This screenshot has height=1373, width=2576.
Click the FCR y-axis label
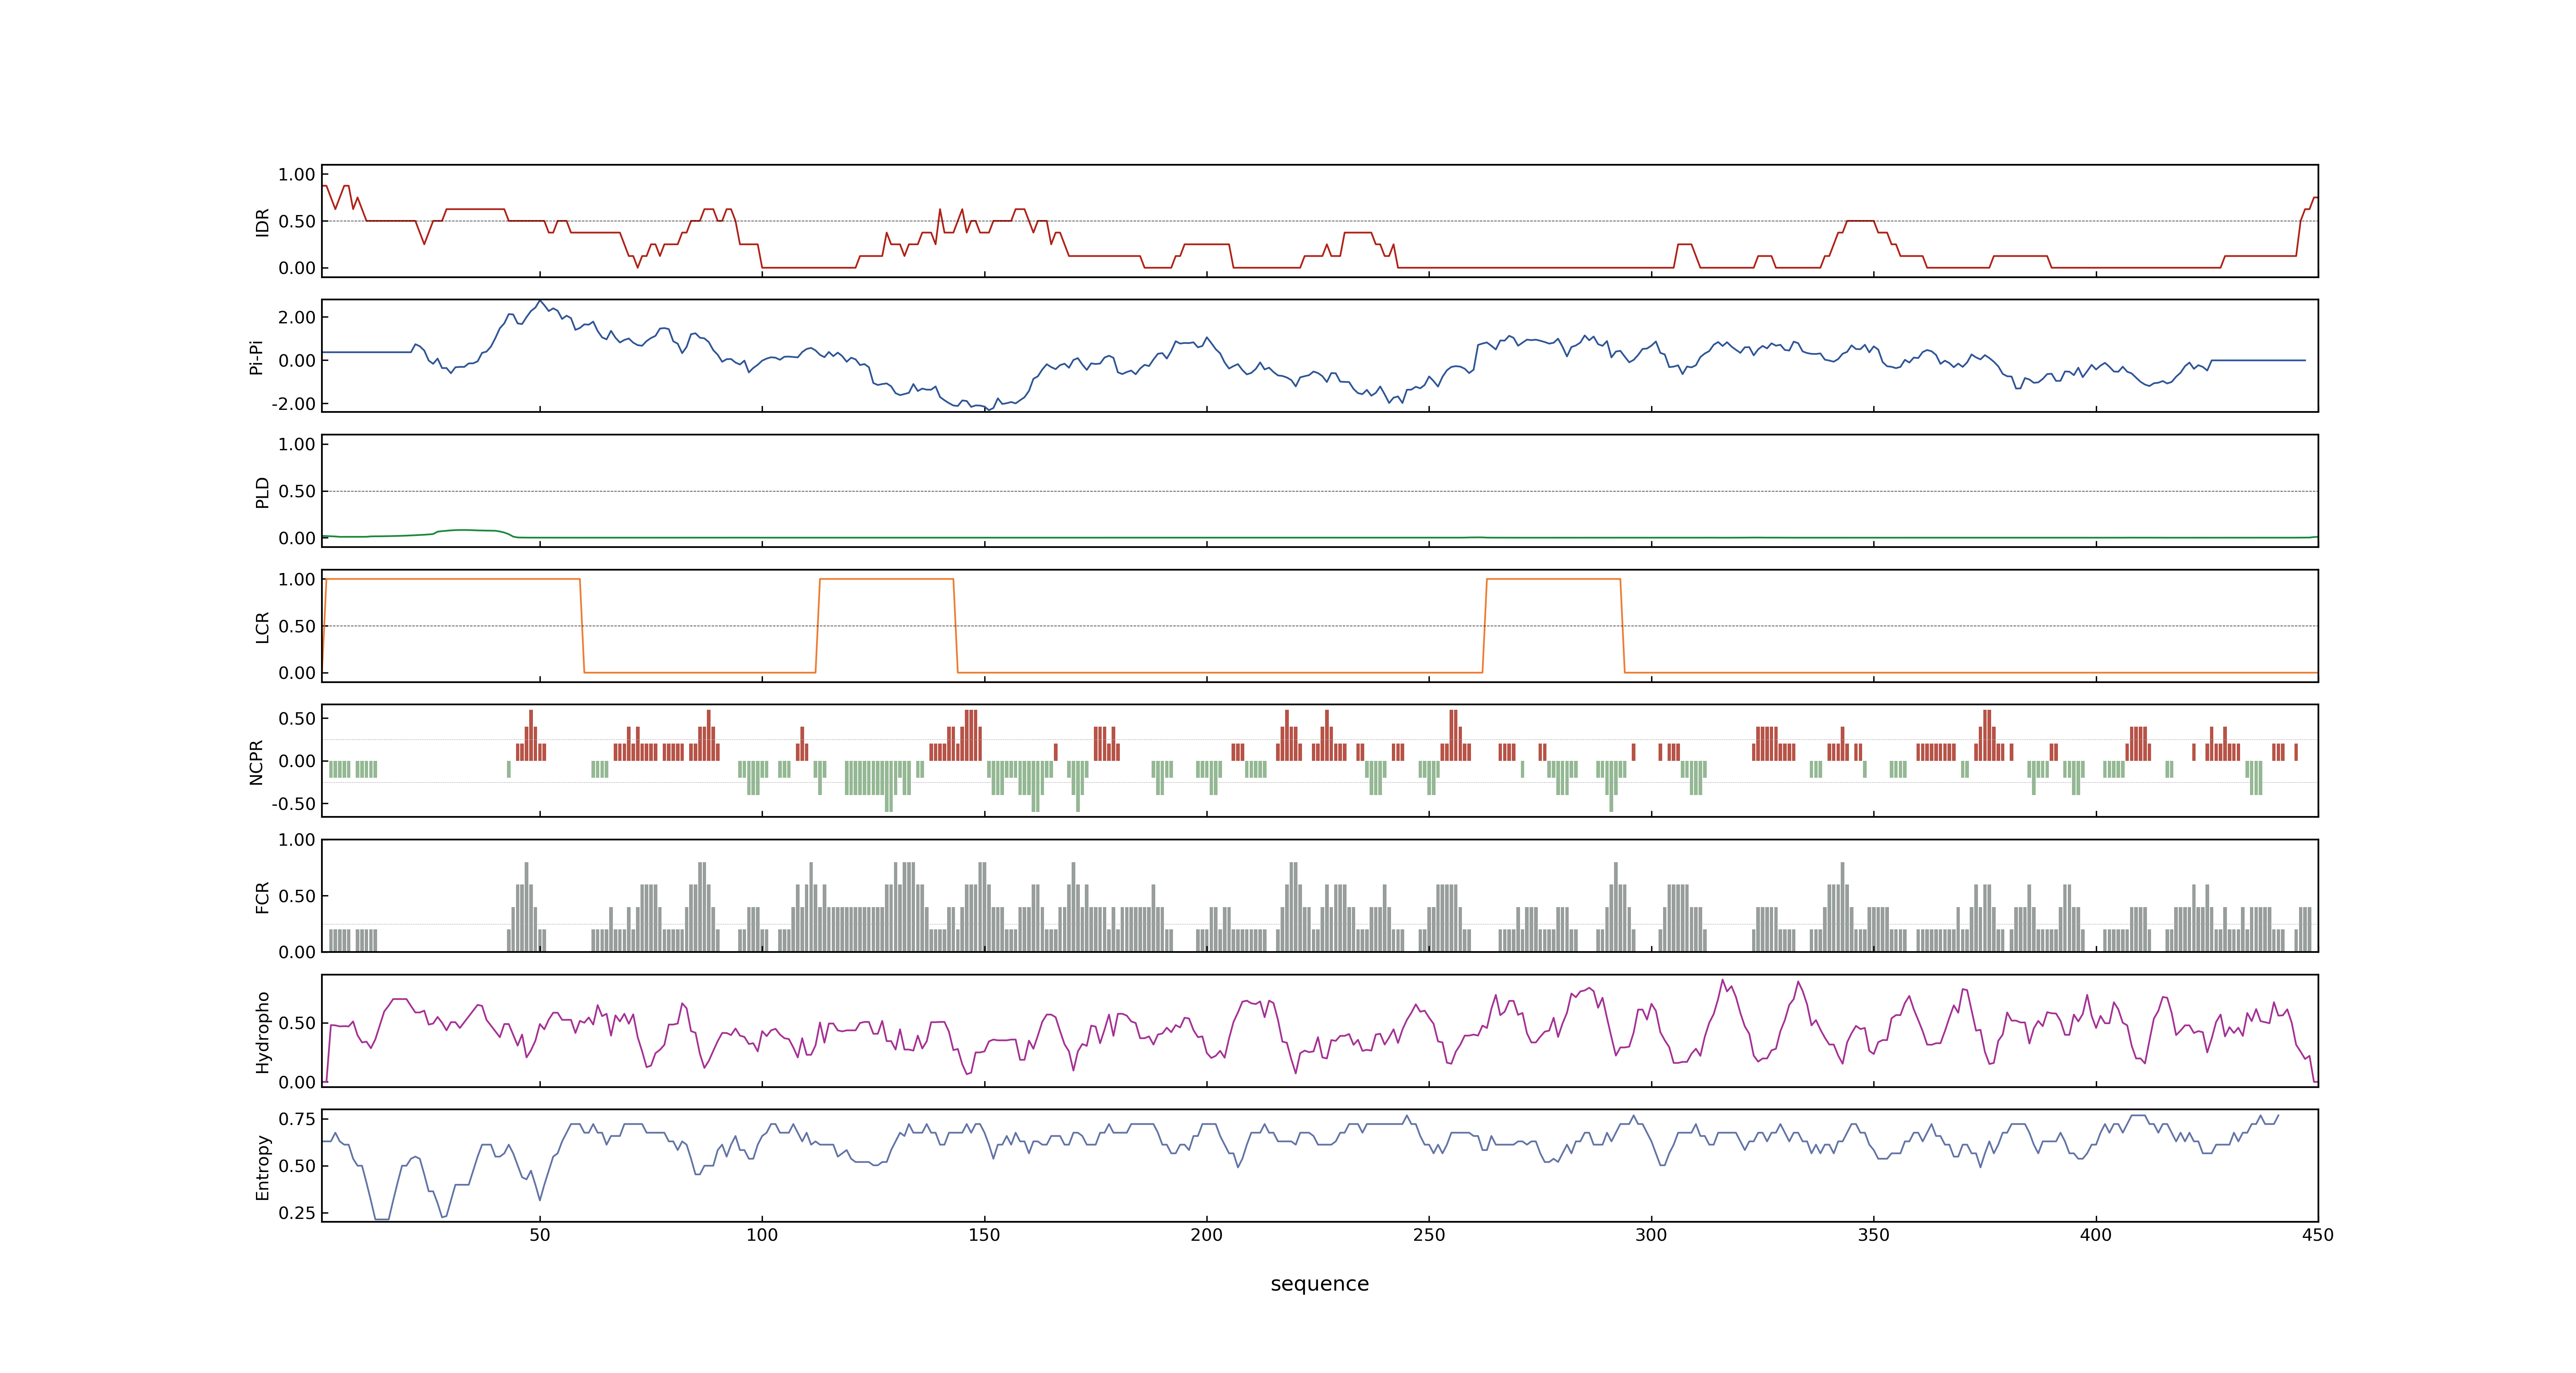coord(262,897)
